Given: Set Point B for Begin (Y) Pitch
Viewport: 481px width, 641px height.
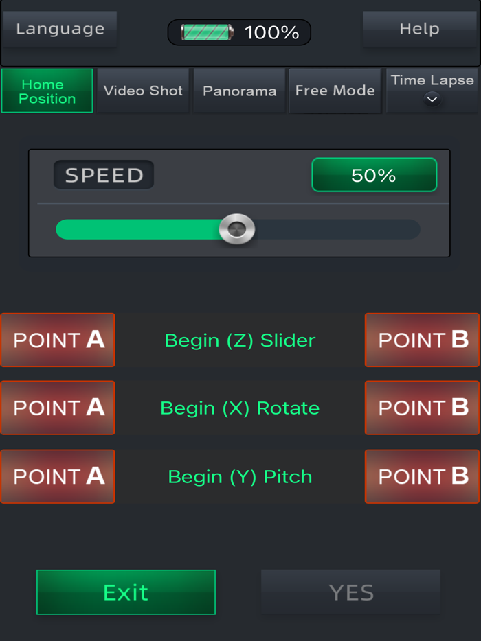Looking at the screenshot, I should tap(422, 476).
